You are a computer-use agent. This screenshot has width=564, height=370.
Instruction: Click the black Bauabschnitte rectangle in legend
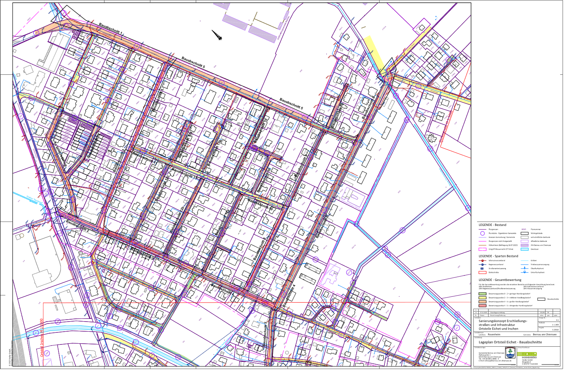[x=541, y=299]
